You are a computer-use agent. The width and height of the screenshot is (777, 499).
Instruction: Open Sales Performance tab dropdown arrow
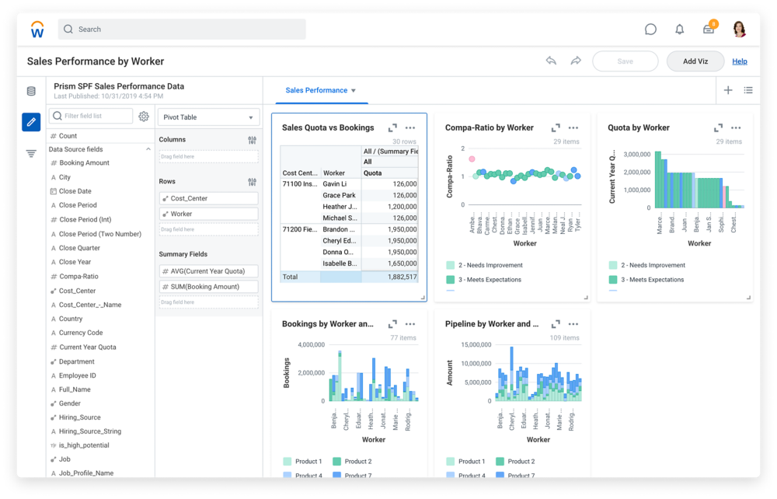pos(354,91)
